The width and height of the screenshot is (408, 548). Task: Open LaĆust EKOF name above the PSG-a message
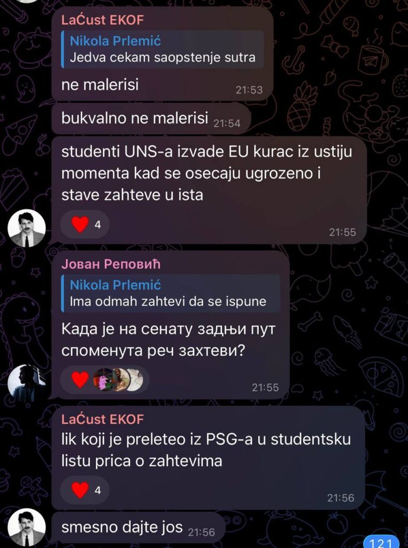click(x=102, y=419)
